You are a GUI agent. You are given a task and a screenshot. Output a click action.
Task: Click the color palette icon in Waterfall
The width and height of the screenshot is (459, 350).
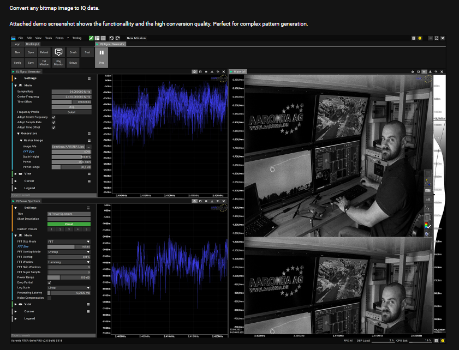click(x=428, y=225)
